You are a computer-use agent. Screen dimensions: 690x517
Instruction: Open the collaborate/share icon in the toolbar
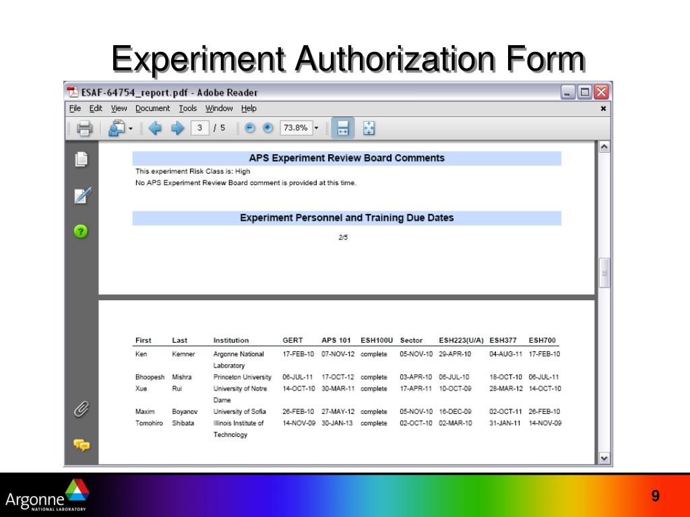117,129
